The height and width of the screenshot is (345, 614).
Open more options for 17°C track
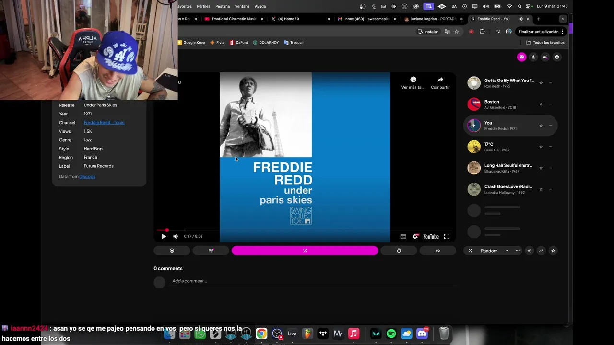[550, 147]
